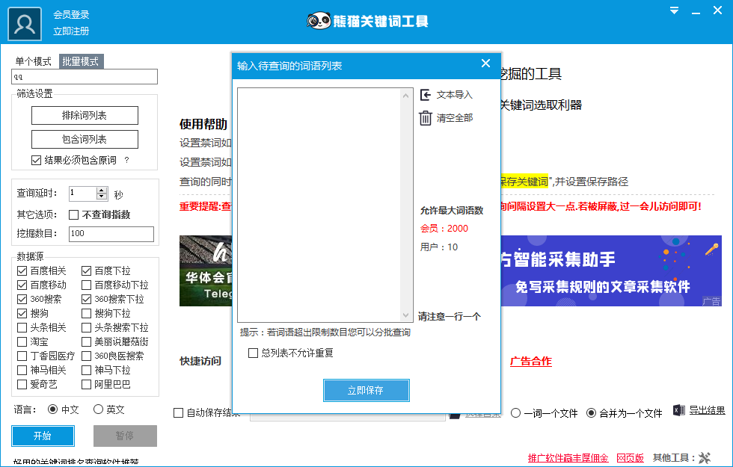Click the text import arrow icon
This screenshot has width=733, height=467.
426,95
